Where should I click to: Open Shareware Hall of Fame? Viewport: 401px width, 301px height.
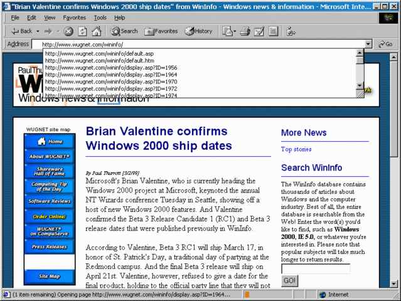coord(50,171)
